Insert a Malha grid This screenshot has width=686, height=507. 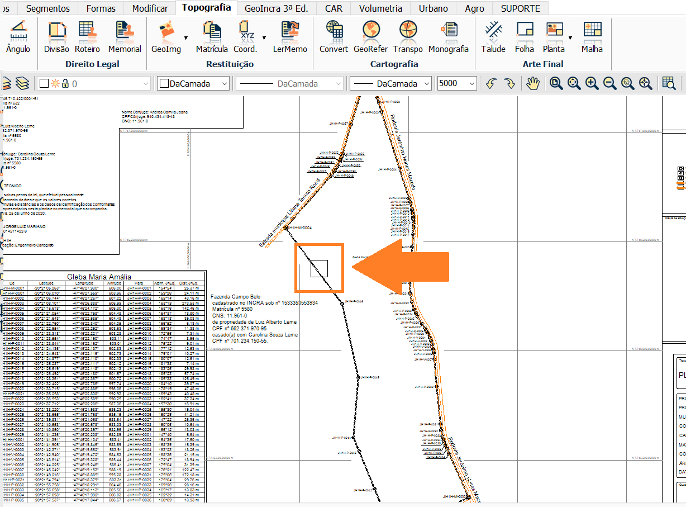[x=592, y=37]
